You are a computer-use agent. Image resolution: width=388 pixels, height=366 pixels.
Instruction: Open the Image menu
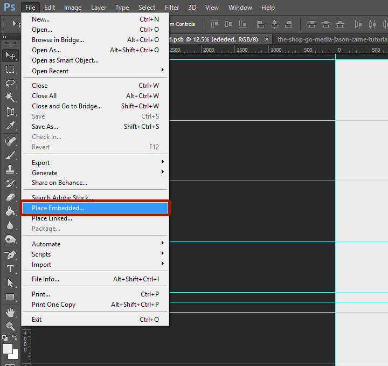(73, 8)
